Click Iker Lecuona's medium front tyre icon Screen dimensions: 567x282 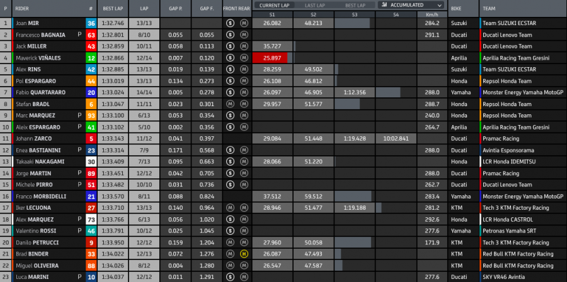231,207
